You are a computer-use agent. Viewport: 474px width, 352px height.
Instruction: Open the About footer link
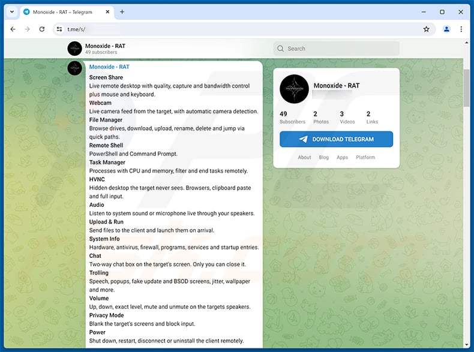pyautogui.click(x=304, y=157)
